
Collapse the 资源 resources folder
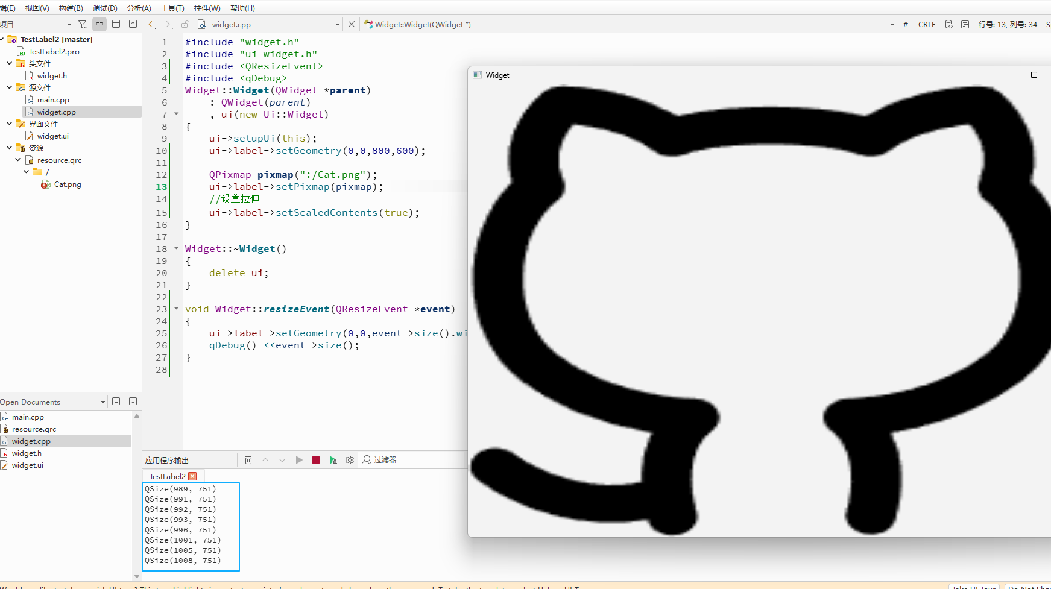click(9, 148)
